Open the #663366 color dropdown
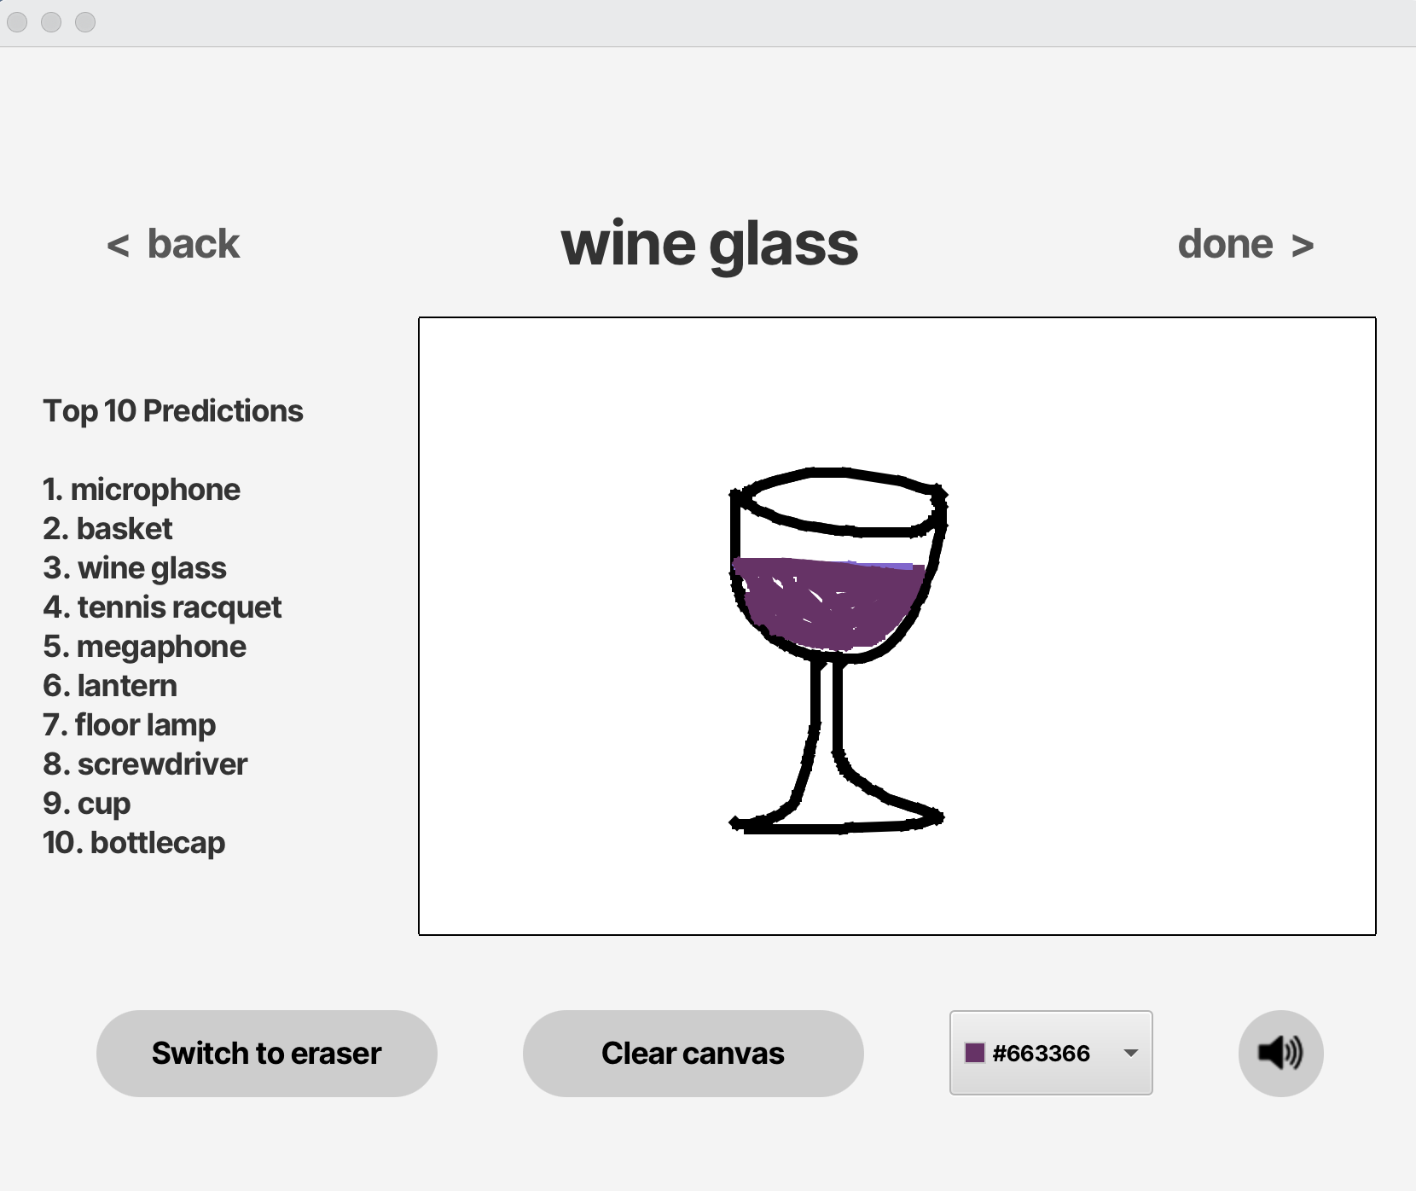 [1050, 1053]
